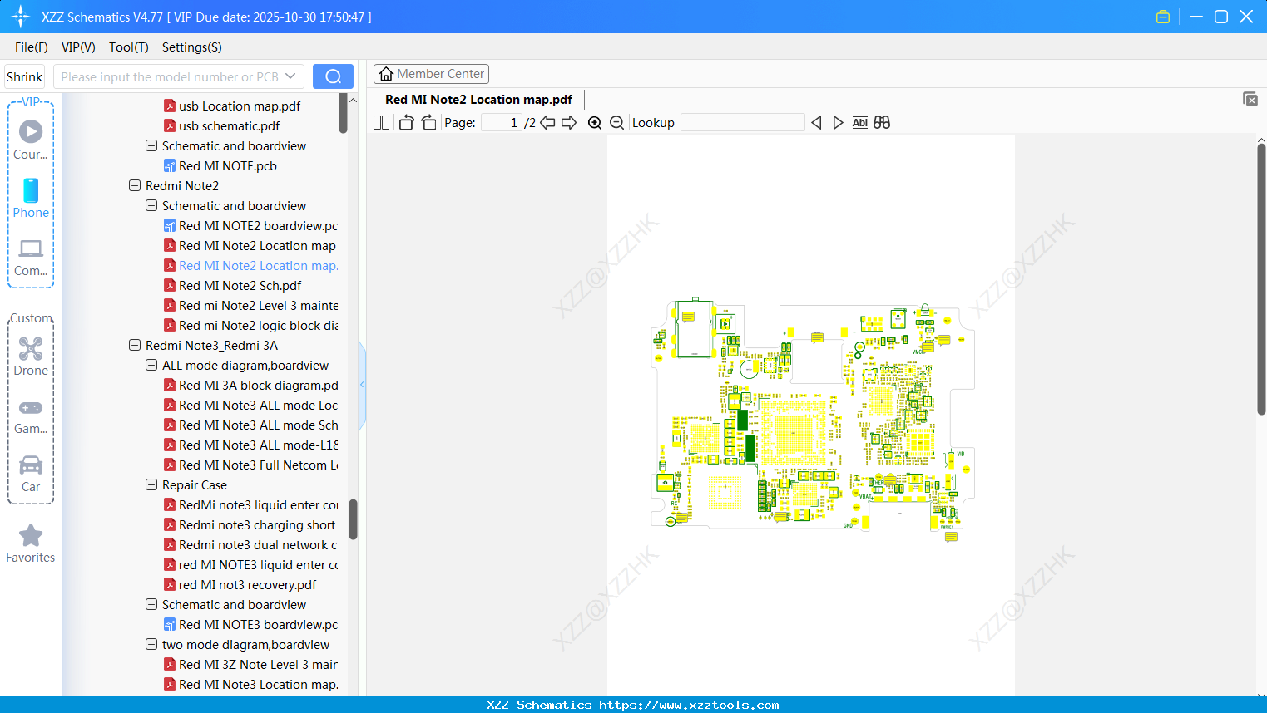The height and width of the screenshot is (713, 1267).
Task: Collapse the Redmi Note2 tree node
Action: click(x=135, y=185)
